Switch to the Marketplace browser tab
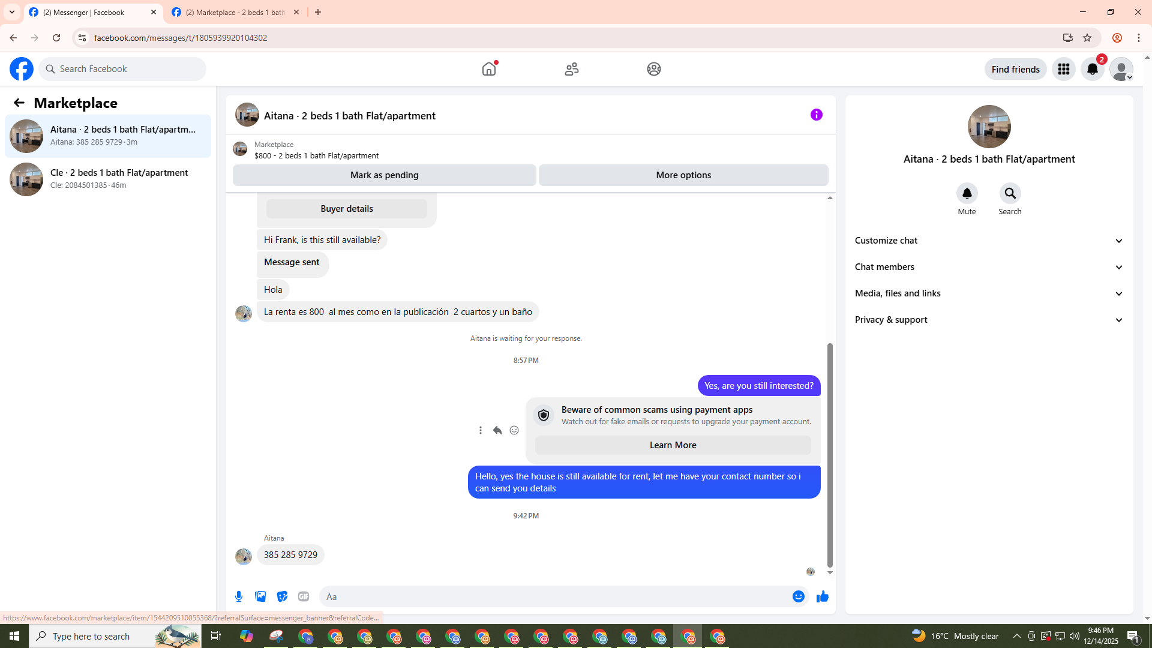 [235, 12]
